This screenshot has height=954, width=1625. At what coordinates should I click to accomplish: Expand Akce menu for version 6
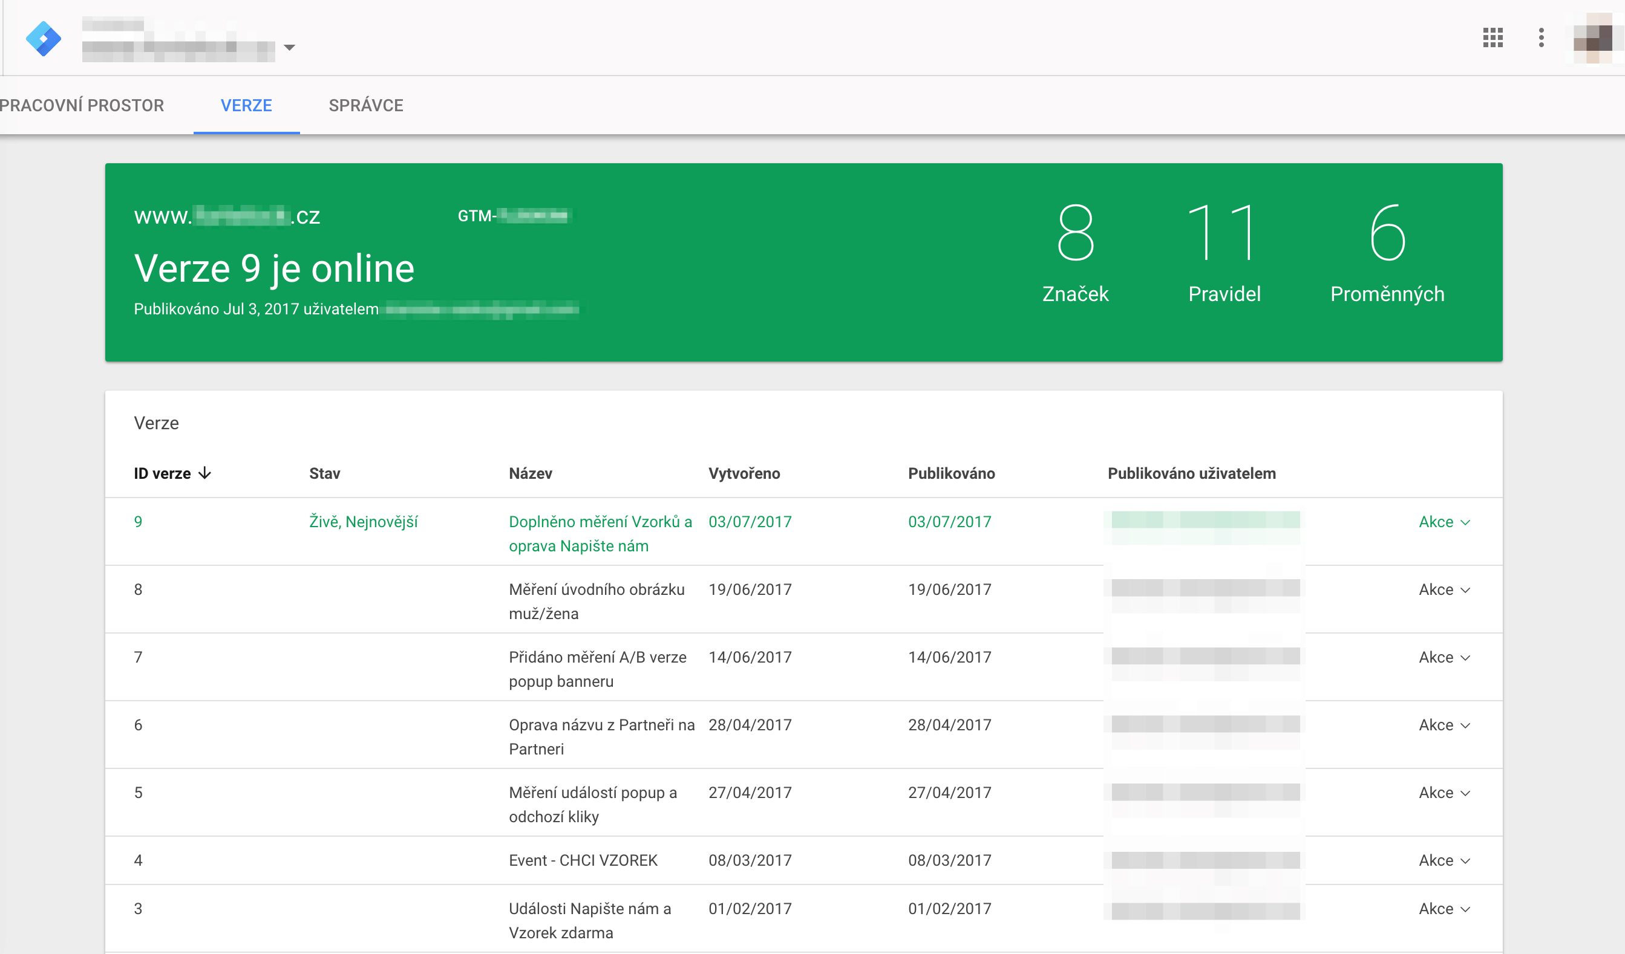pyautogui.click(x=1444, y=724)
